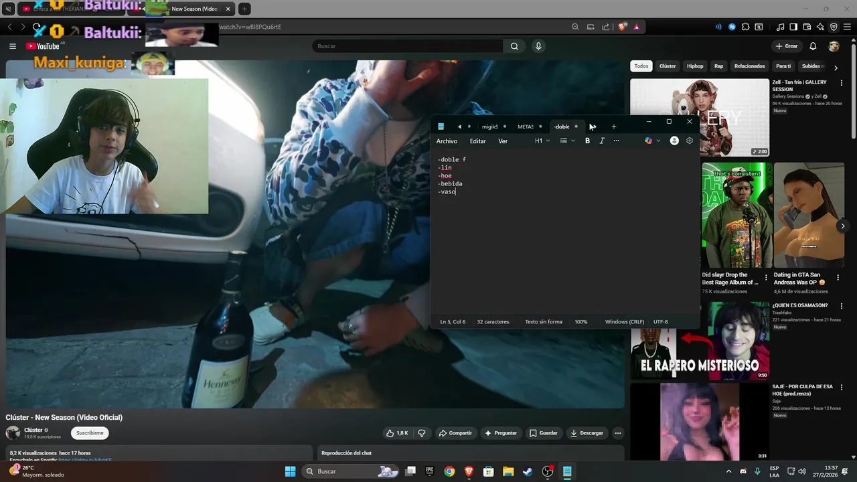This screenshot has width=857, height=482.
Task: Click the Copilot icon in Notepad
Action: [x=648, y=141]
